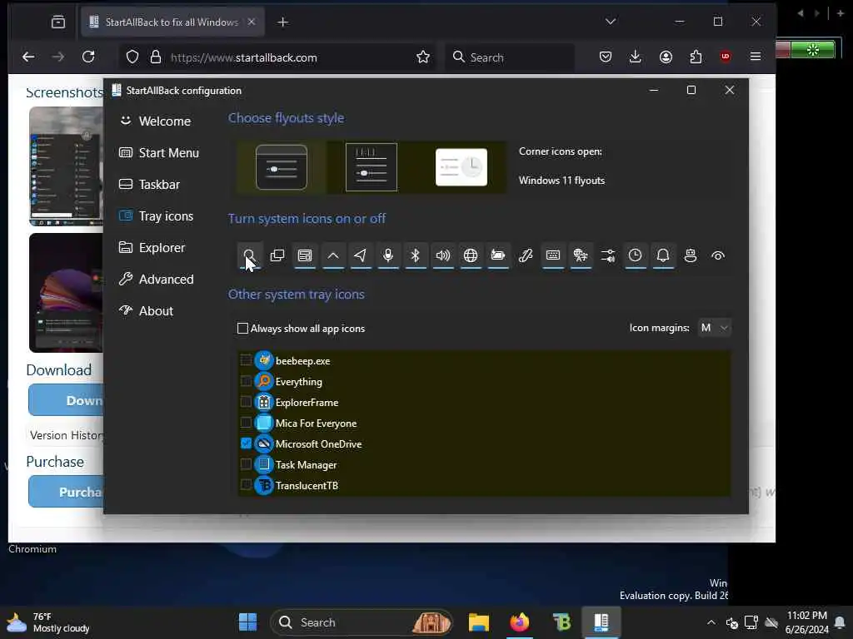Image resolution: width=853 pixels, height=639 pixels.
Task: Toggle the Location system icon
Action: point(360,255)
